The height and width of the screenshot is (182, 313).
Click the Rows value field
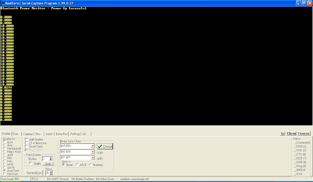[x=47, y=173]
